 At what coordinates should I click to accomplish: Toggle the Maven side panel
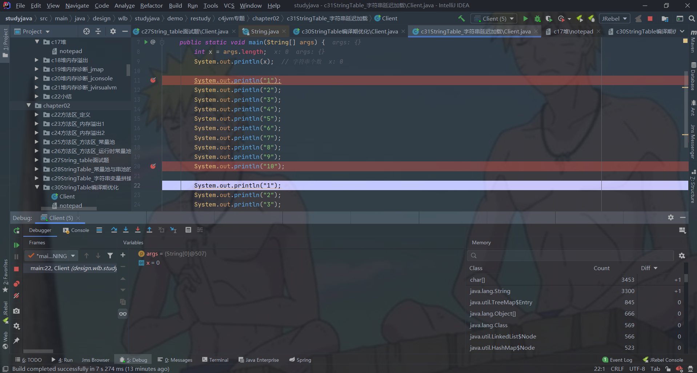tap(693, 42)
